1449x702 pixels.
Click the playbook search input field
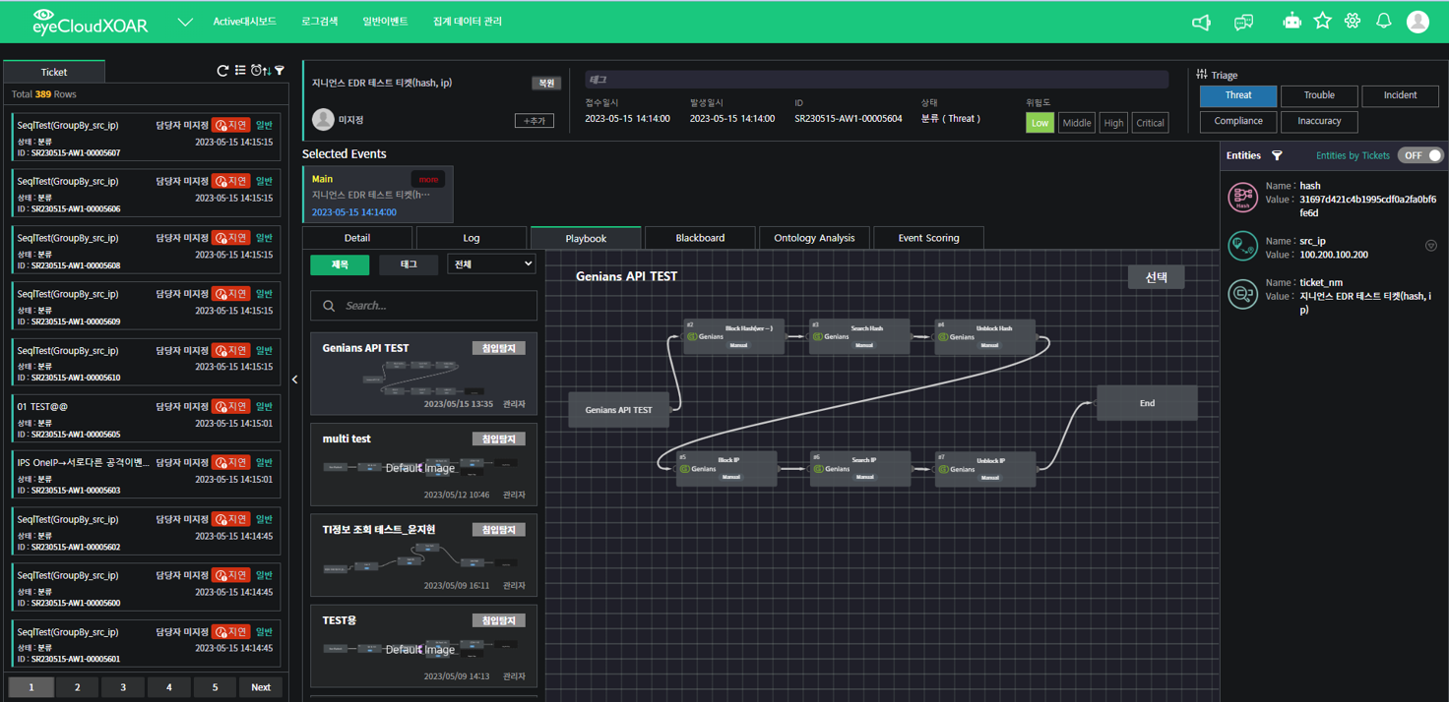[x=423, y=306]
